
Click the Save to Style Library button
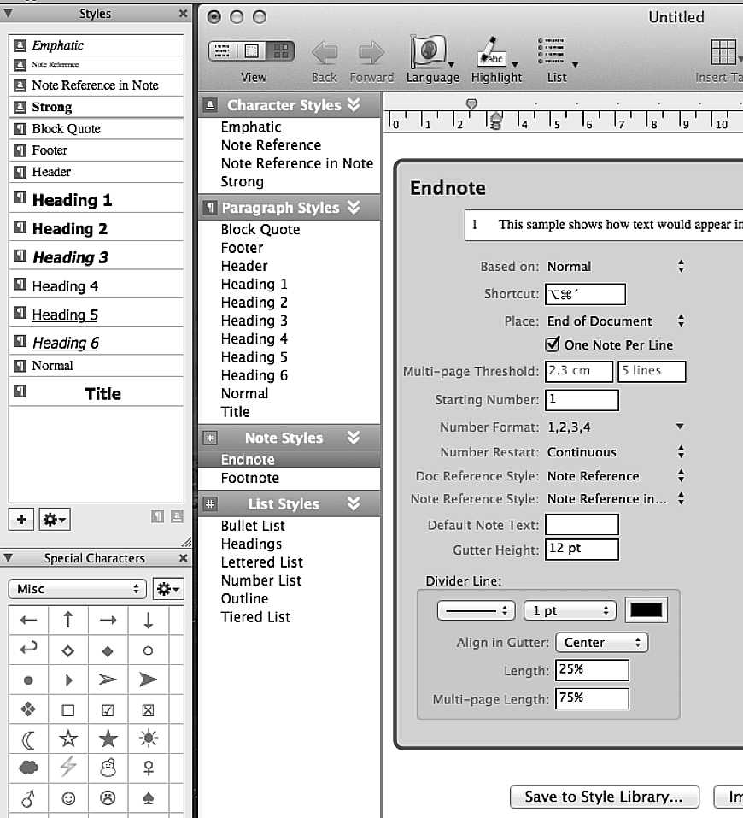pos(604,797)
